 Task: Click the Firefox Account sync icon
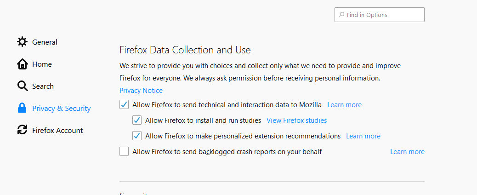[22, 130]
